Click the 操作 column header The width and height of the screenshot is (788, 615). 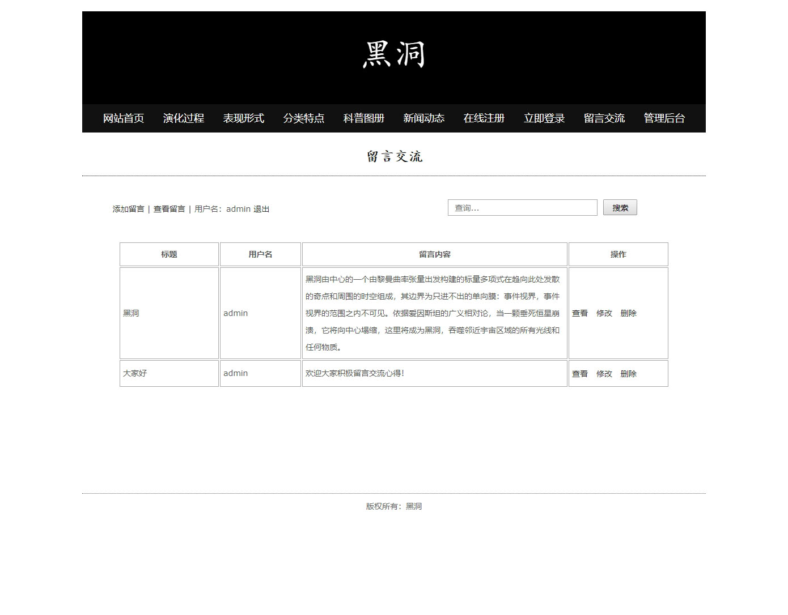pos(618,254)
